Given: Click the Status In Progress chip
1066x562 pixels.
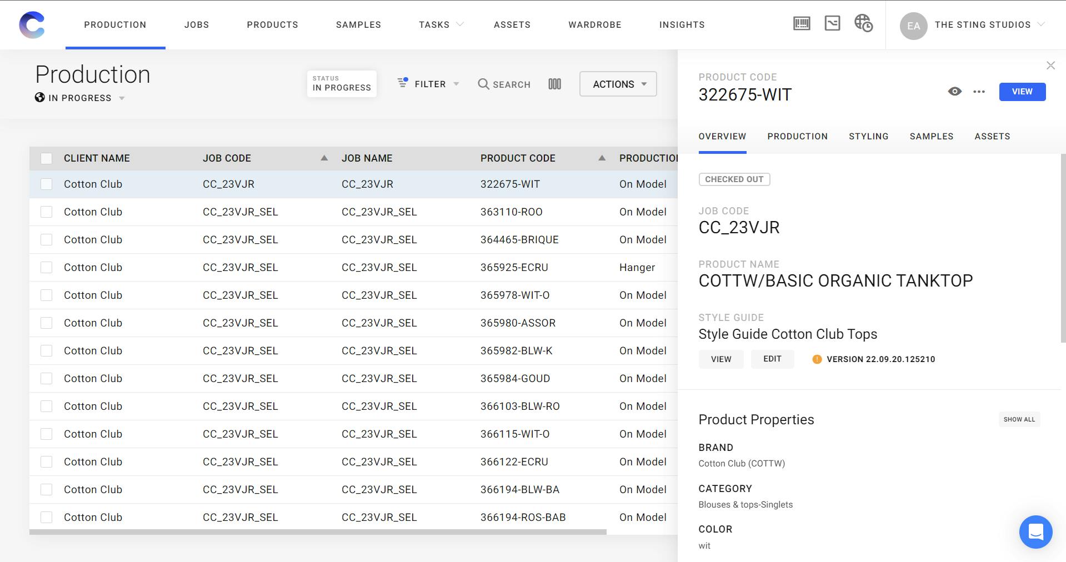Looking at the screenshot, I should pos(342,83).
